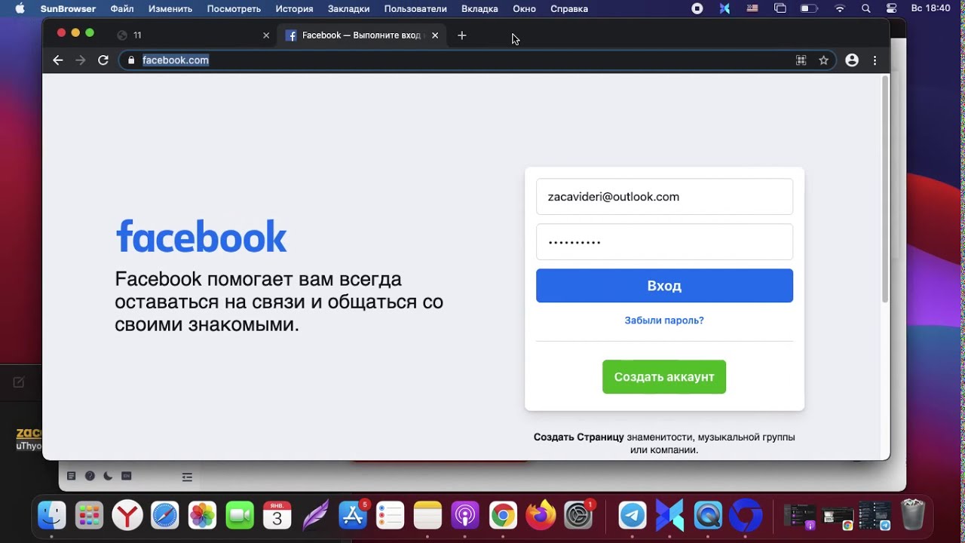Bookmark this page with the star icon
The image size is (965, 543).
point(823,60)
